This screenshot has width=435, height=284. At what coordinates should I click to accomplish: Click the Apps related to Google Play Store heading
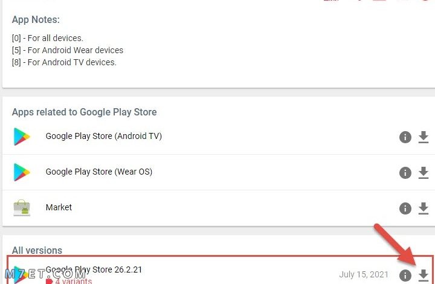85,112
